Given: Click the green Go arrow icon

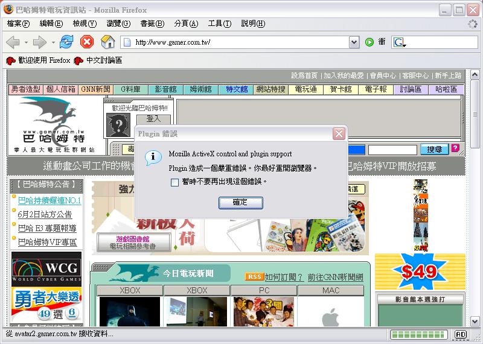Looking at the screenshot, I should point(369,42).
